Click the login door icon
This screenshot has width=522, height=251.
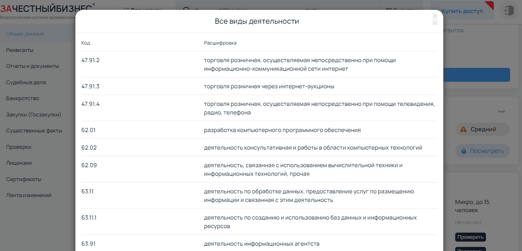[x=508, y=11]
